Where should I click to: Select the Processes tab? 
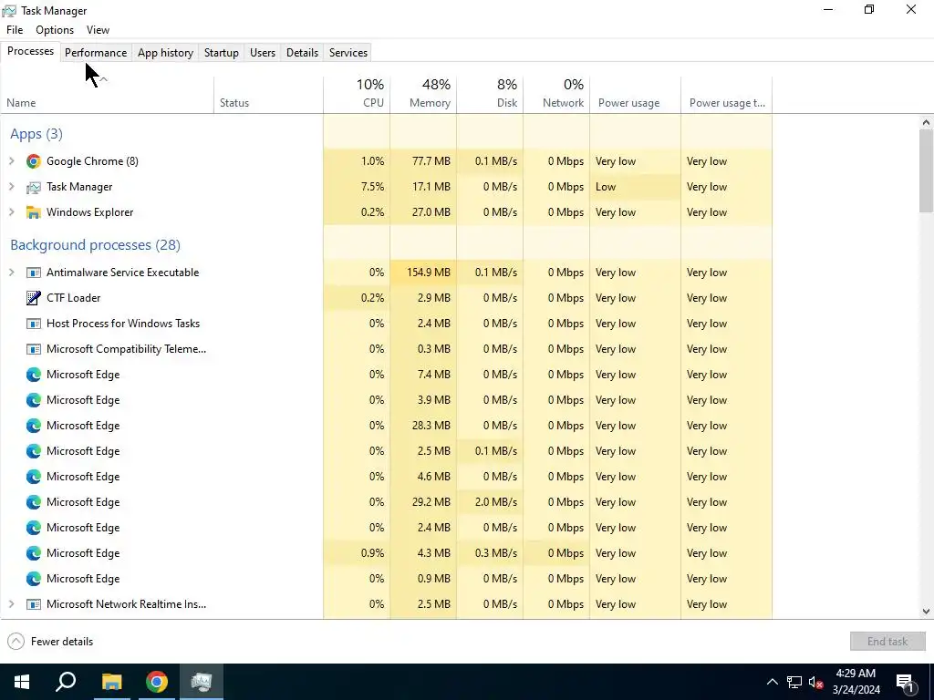point(30,51)
